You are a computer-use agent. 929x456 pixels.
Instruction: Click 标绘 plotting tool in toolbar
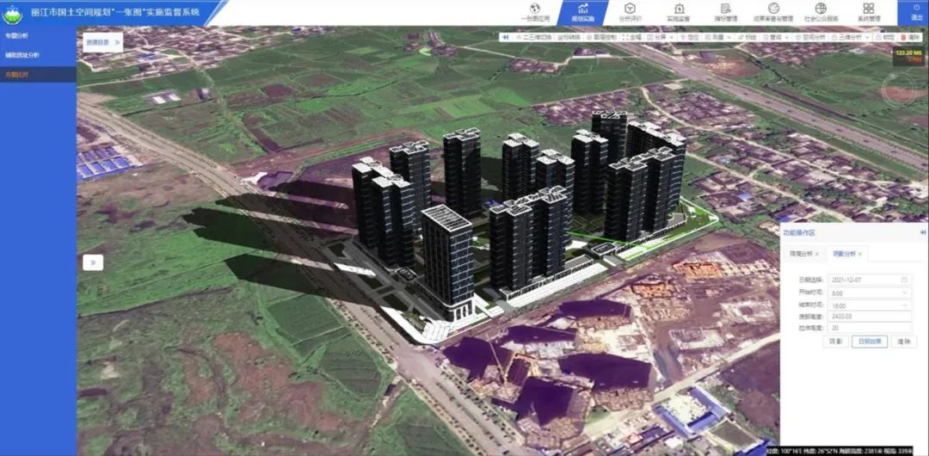(x=748, y=37)
